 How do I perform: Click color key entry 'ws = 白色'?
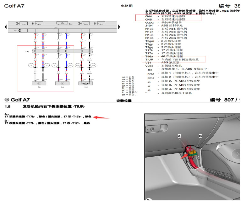point(128,77)
